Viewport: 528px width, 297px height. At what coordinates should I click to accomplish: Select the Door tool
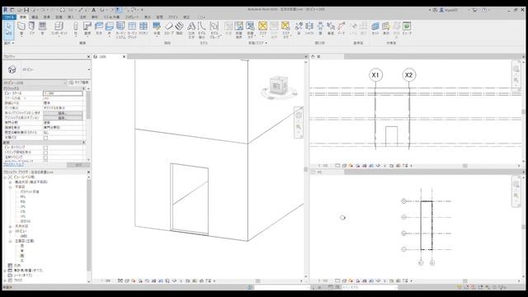click(32, 27)
